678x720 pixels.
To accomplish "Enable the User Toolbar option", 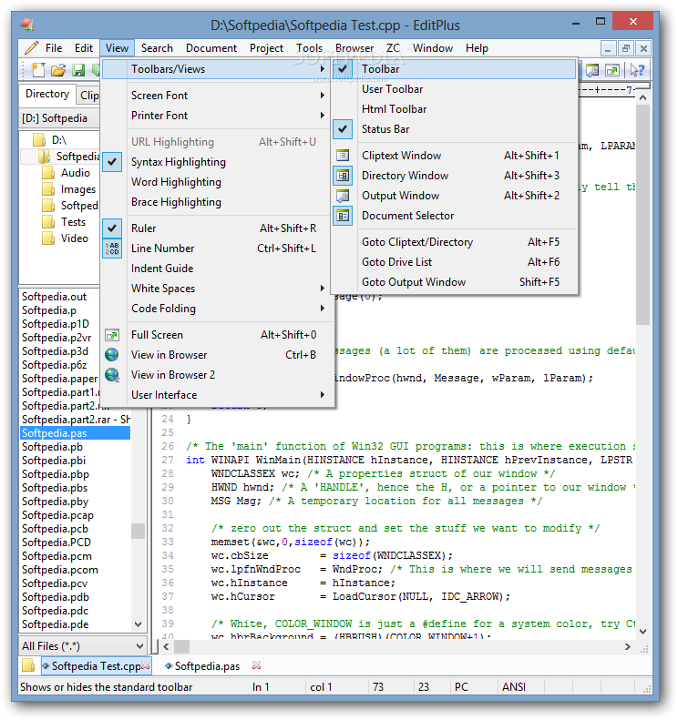I will click(x=454, y=89).
